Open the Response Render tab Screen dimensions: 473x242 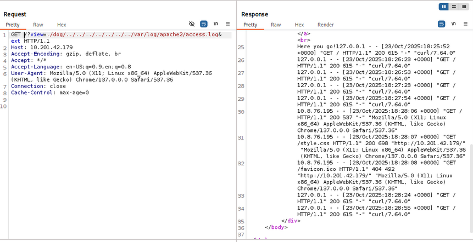pos(325,25)
